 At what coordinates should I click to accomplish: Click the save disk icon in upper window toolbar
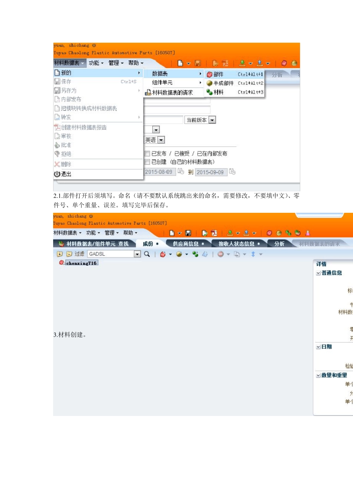pyautogui.click(x=198, y=63)
